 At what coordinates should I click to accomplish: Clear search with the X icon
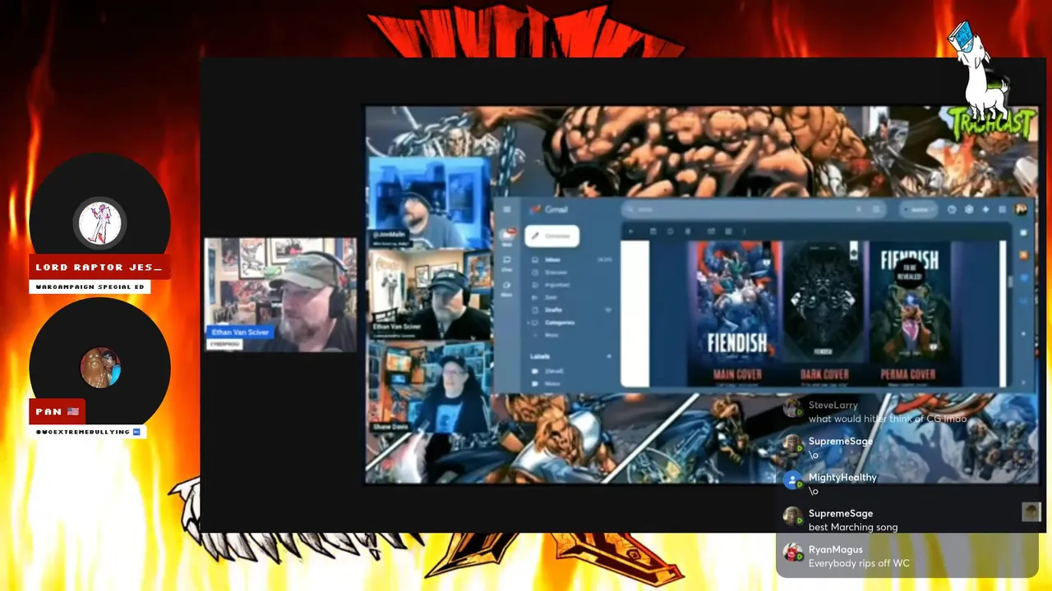[859, 209]
